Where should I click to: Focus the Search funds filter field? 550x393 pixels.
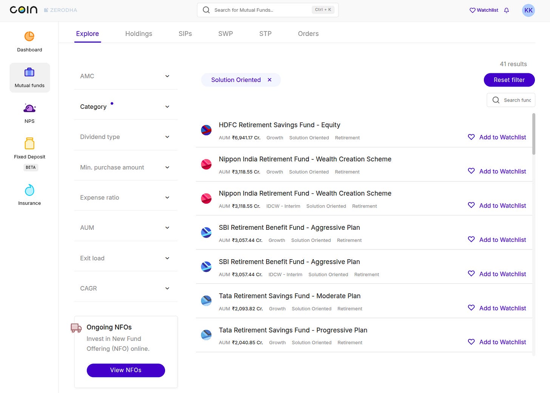[x=511, y=100]
